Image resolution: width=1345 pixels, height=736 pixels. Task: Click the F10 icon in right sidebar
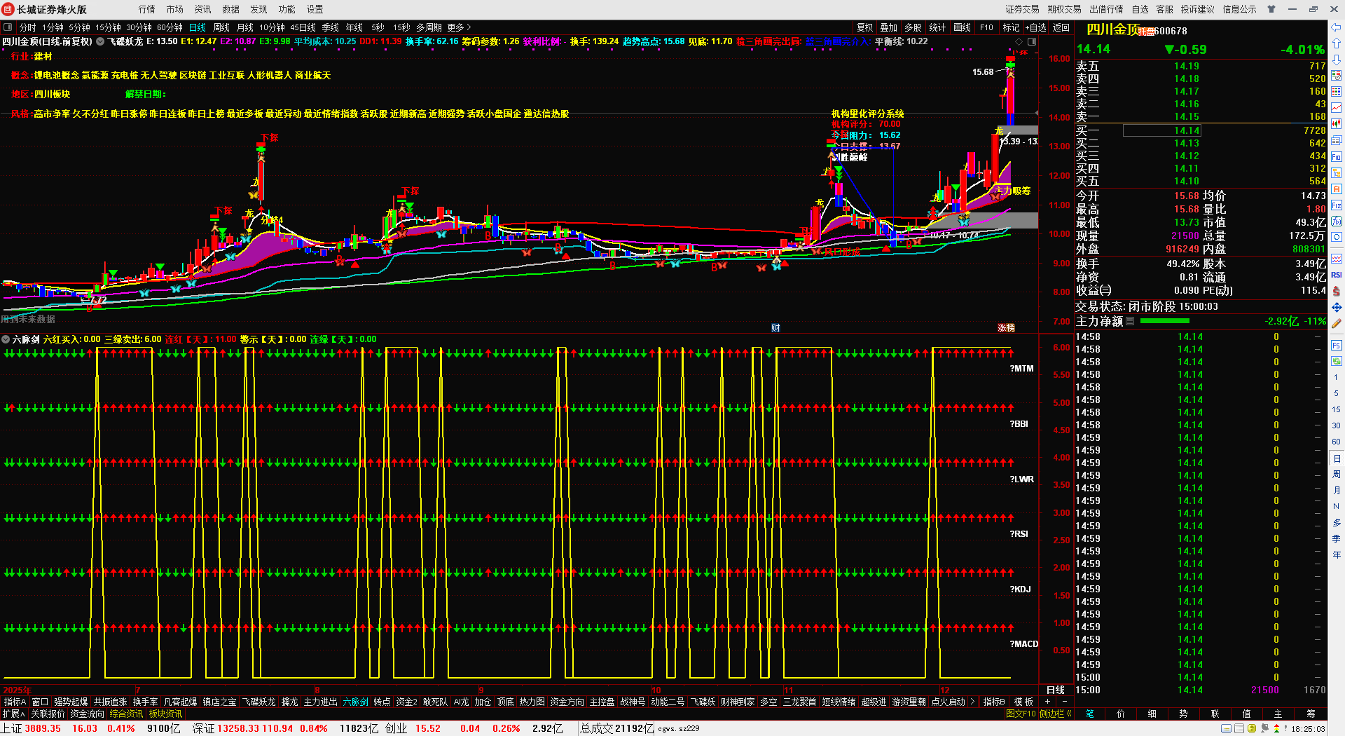[x=1337, y=157]
